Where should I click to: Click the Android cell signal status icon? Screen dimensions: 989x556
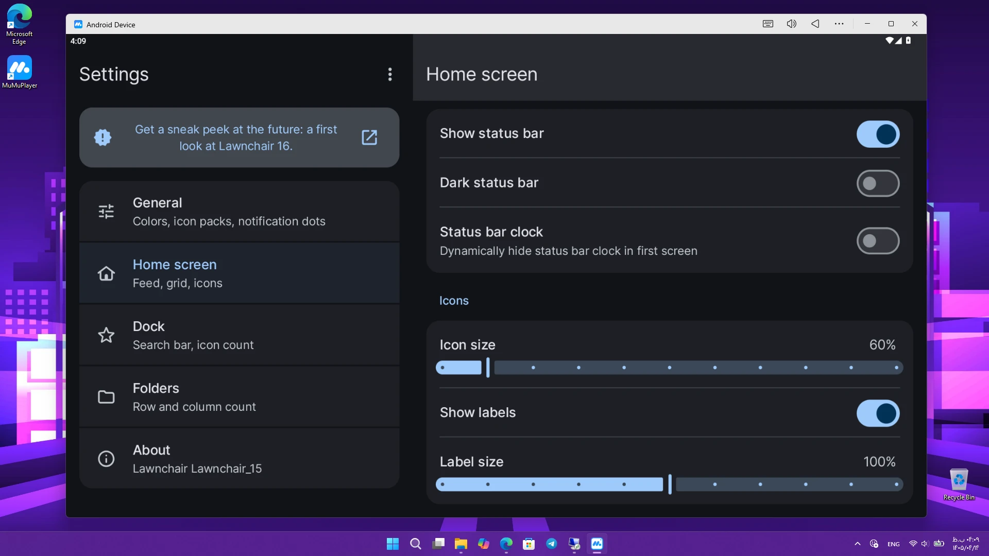pyautogui.click(x=898, y=41)
